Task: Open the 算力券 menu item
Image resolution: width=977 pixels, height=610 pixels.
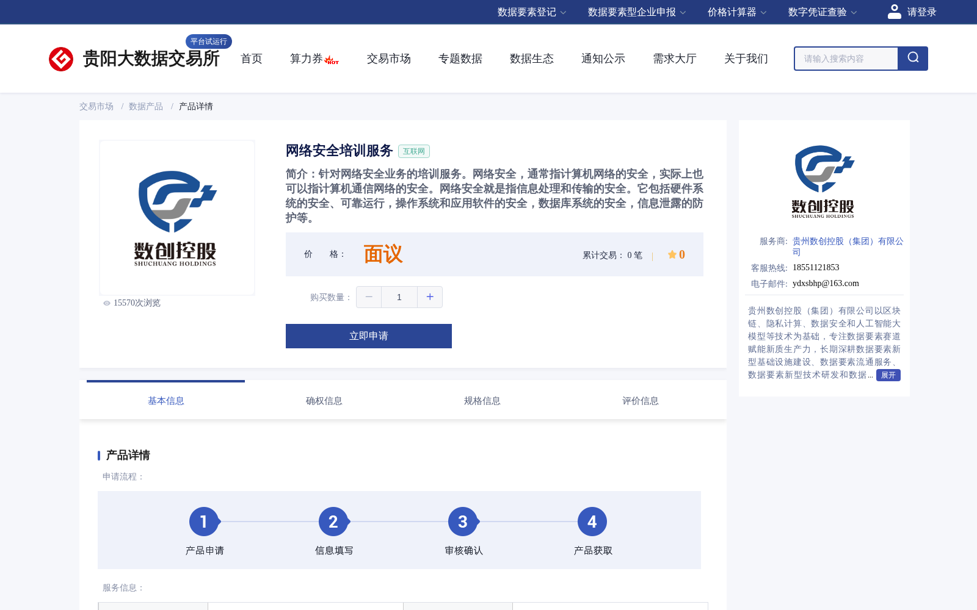Action: click(307, 59)
